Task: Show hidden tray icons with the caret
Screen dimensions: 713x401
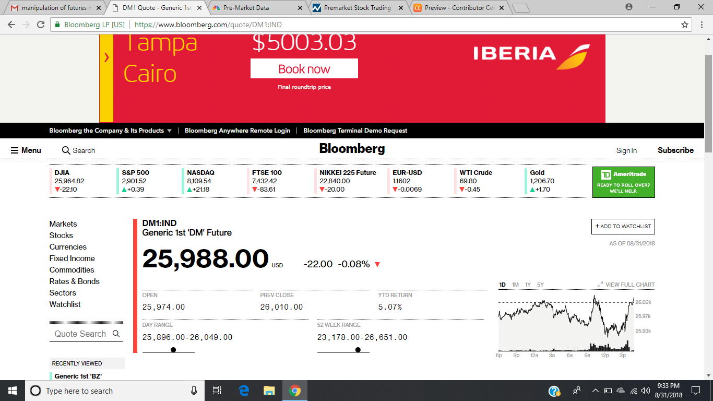Action: 595,391
